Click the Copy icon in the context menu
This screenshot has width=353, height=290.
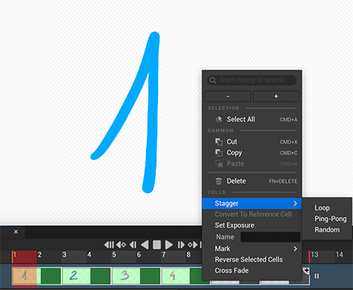point(219,153)
